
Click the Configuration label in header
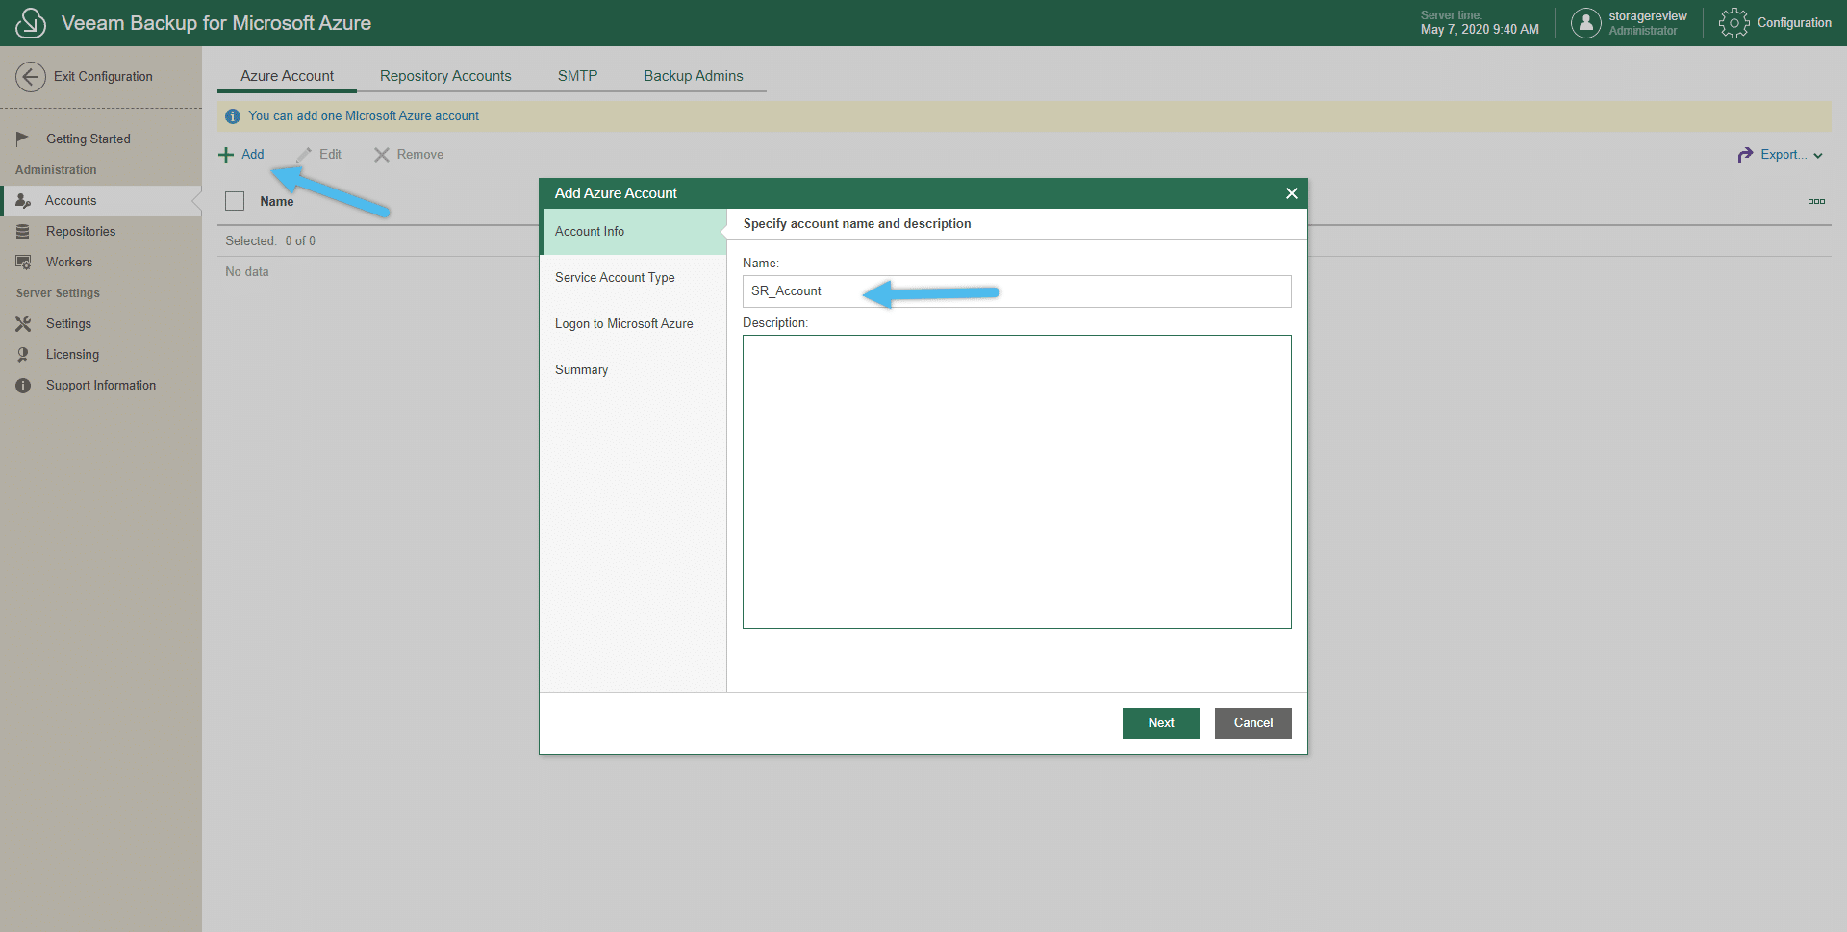(x=1794, y=22)
